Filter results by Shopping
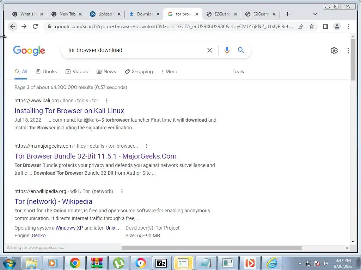Screen dimensions: 361x270 [x=139, y=72]
